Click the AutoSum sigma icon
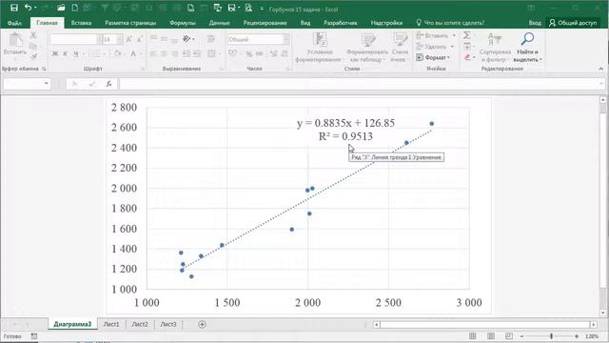Image resolution: width=609 pixels, height=343 pixels. [x=467, y=36]
